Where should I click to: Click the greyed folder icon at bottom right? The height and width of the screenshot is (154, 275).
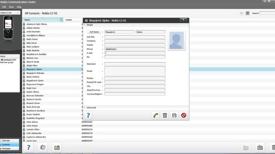(246, 147)
